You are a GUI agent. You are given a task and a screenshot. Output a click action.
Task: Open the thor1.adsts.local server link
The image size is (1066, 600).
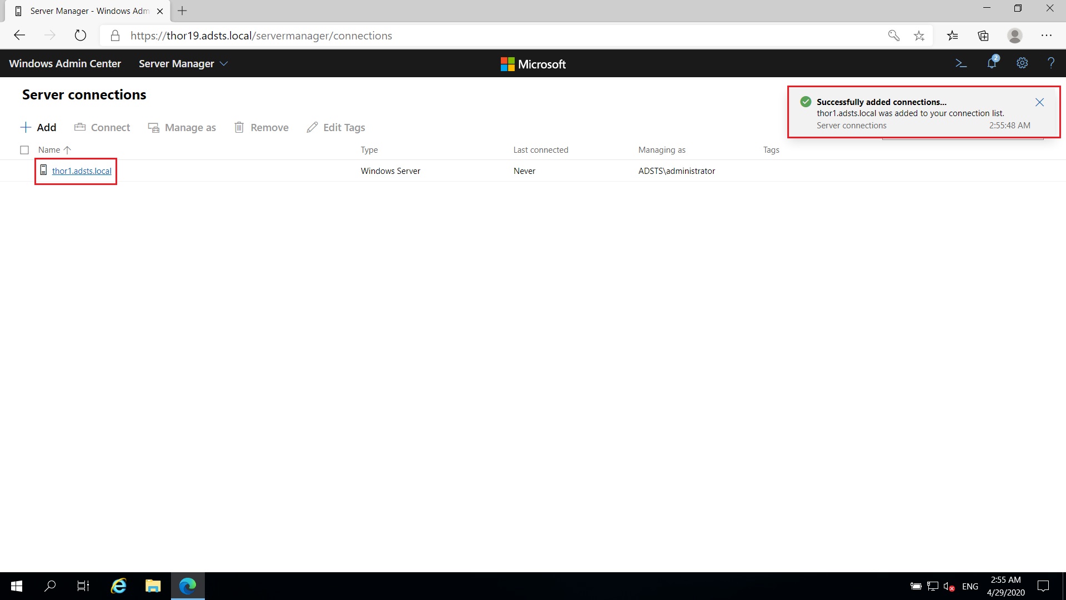coord(82,171)
